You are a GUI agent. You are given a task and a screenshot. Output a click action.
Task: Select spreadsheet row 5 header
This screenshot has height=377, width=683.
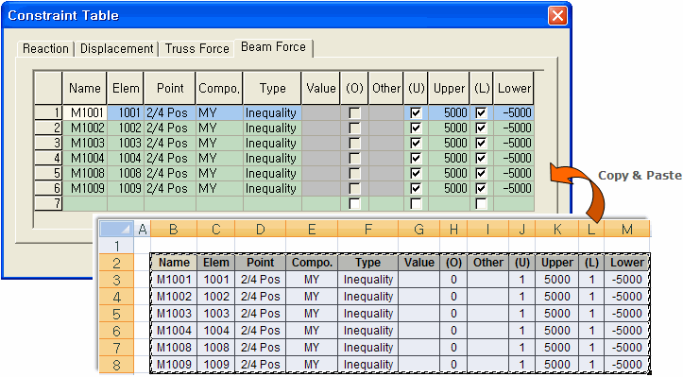click(116, 314)
